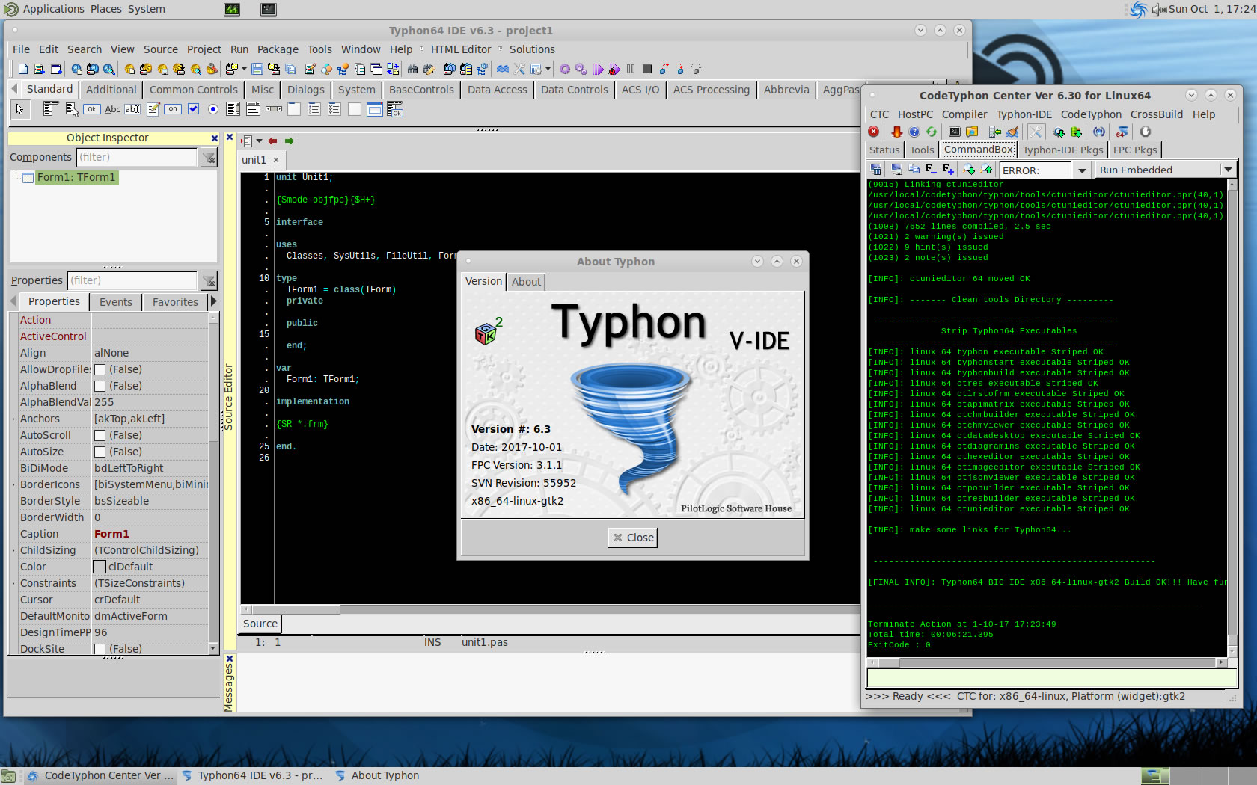Click the binoculars find icon
Screen dimensions: 1257x785
(x=412, y=69)
